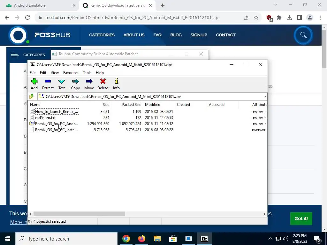
Task: Share this page icon in the address bar
Action: tap(246, 18)
